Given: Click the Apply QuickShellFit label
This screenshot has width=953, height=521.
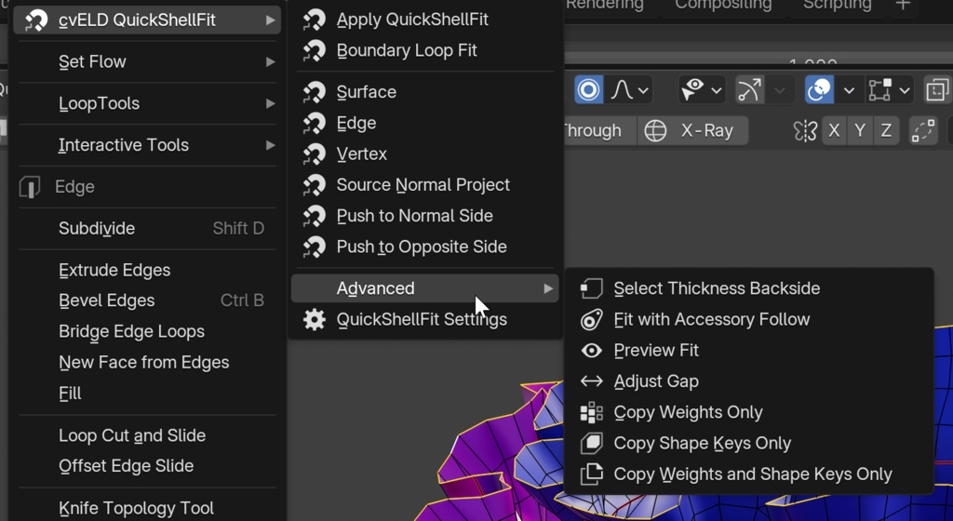Looking at the screenshot, I should tap(412, 20).
